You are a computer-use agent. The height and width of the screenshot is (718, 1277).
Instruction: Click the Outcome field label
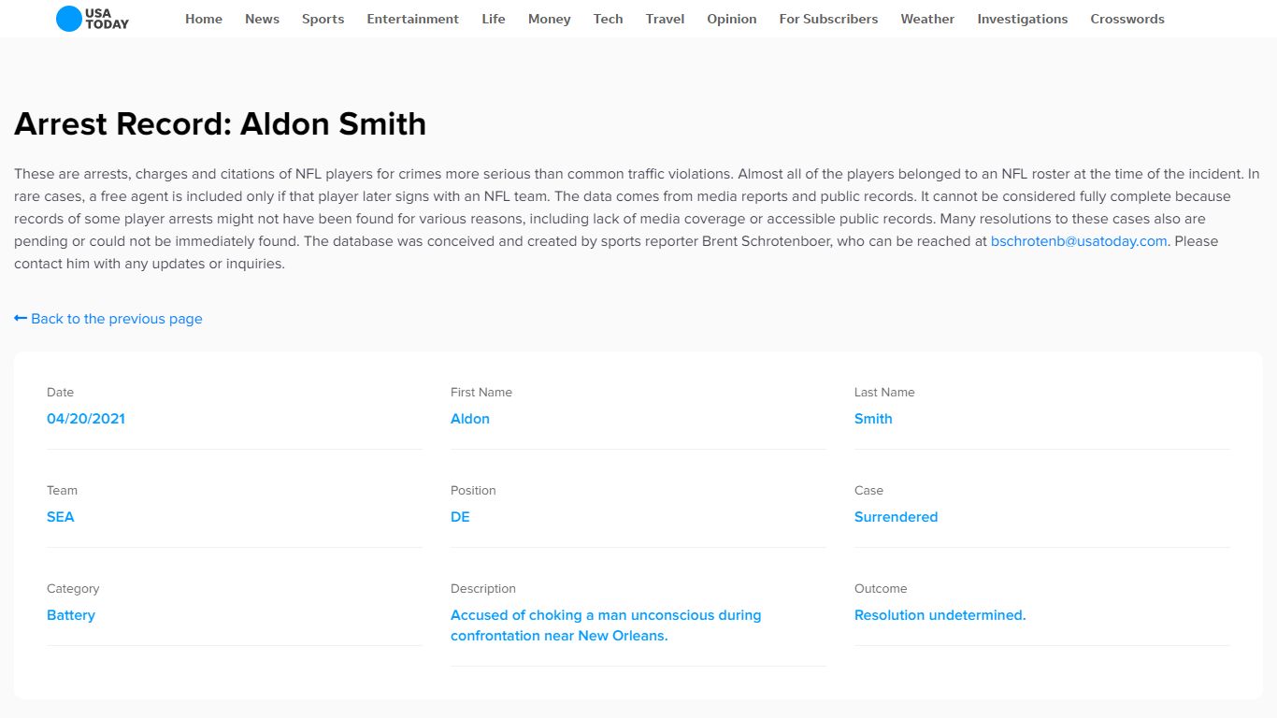point(881,589)
